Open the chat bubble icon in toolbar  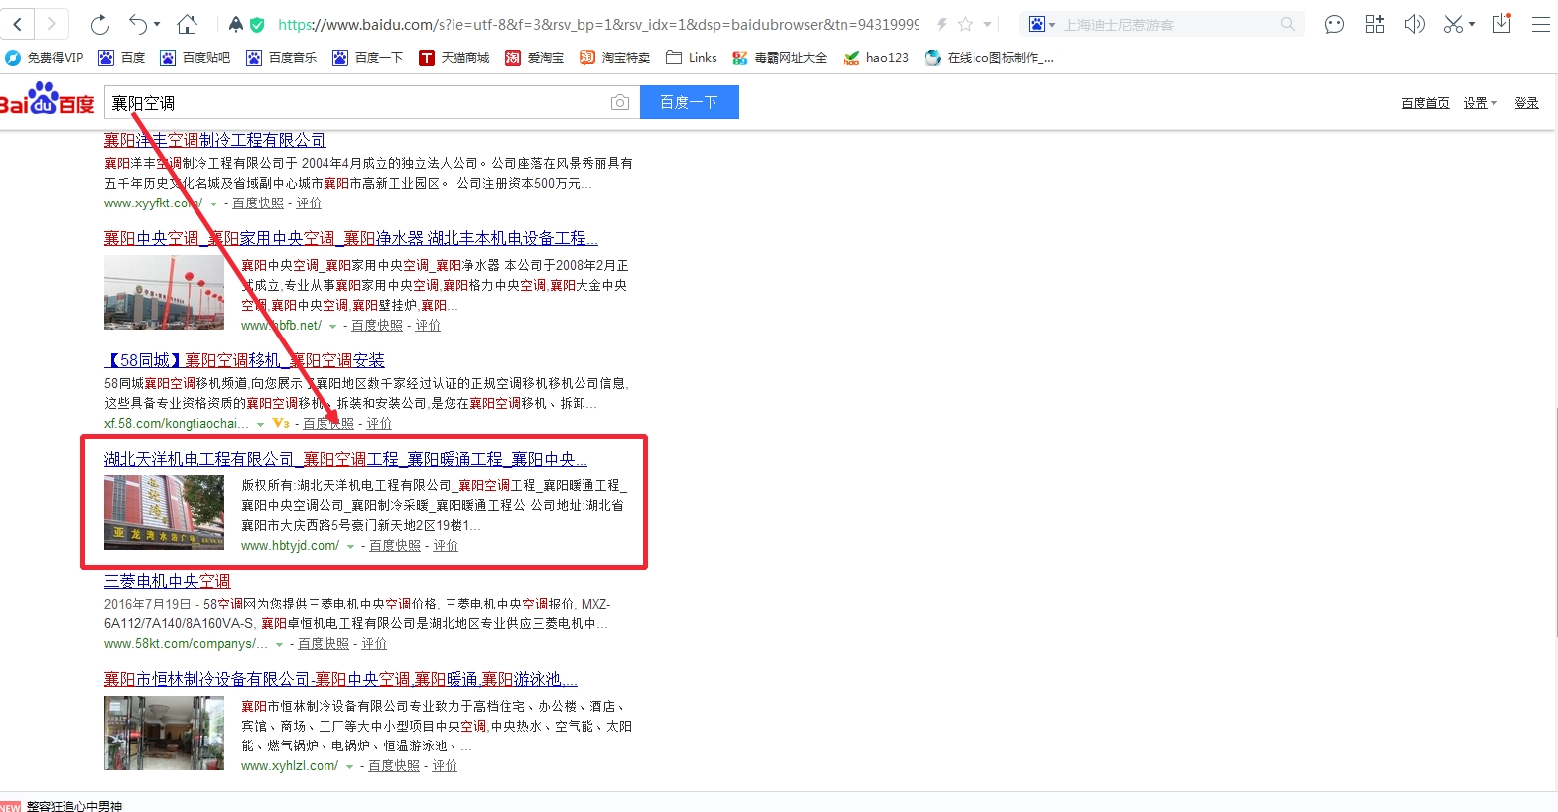[1335, 24]
